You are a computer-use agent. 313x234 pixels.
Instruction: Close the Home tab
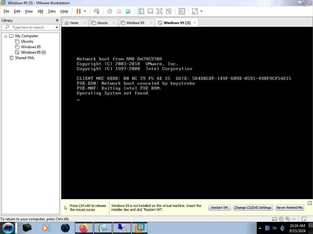(85, 23)
